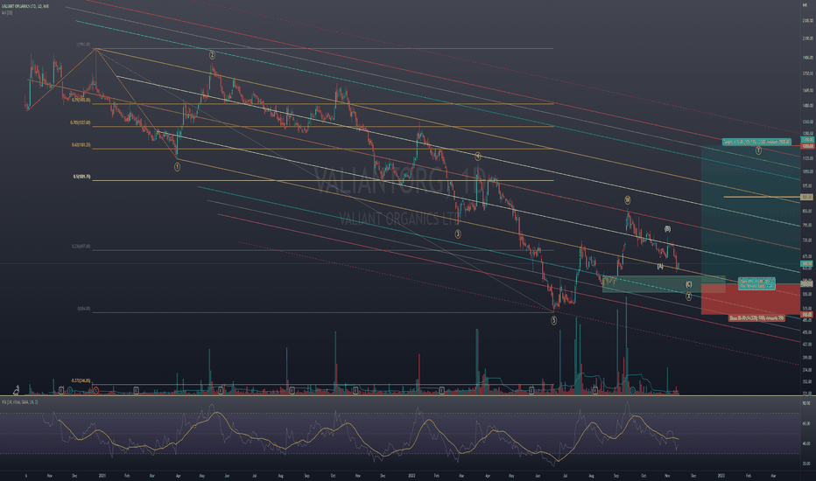
Task: Click the red Stop label of the long position
Action: pos(756,317)
